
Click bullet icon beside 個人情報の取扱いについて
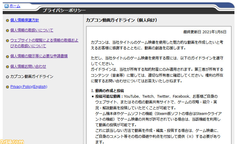click(x=7, y=31)
